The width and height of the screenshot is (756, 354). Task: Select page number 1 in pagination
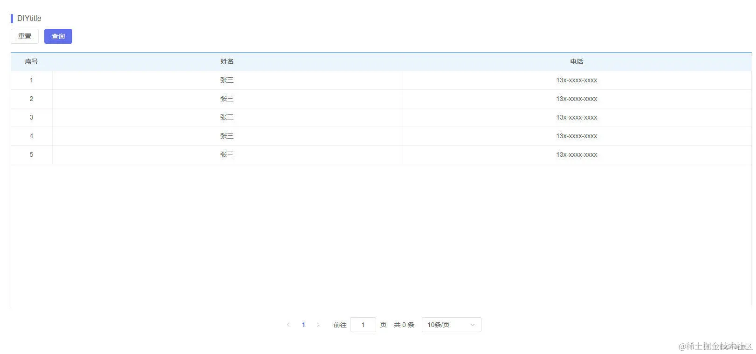click(303, 325)
